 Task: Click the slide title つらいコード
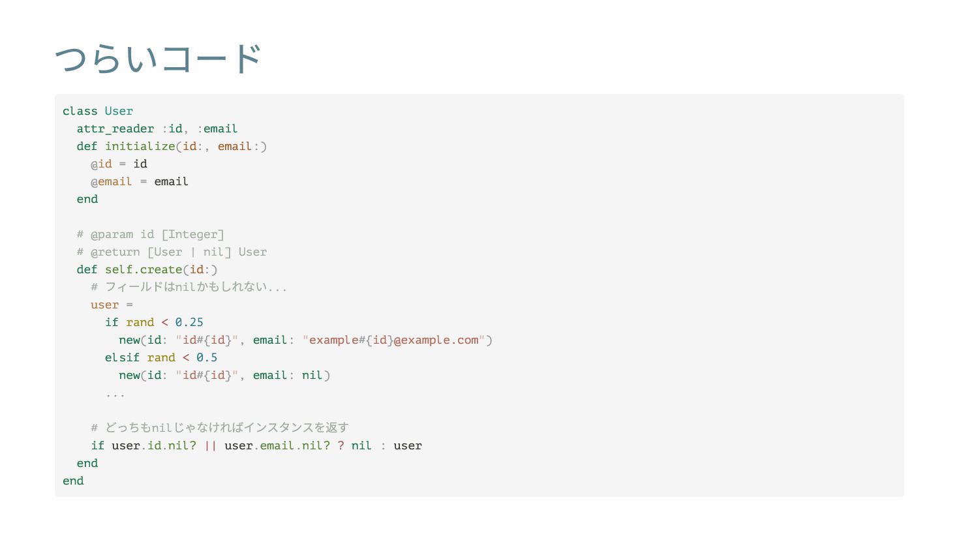coord(159,59)
